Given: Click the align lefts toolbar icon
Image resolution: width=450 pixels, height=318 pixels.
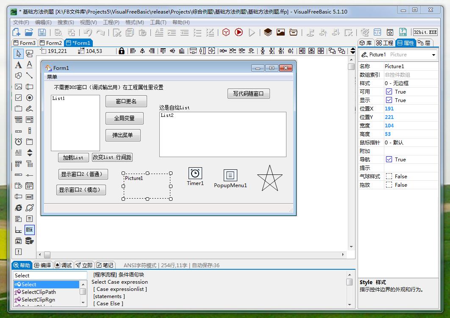Looking at the screenshot, I should pos(133,51).
